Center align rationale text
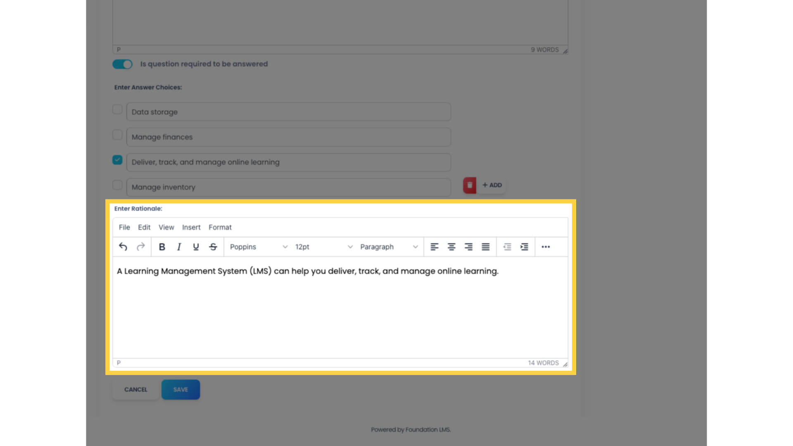 click(451, 247)
